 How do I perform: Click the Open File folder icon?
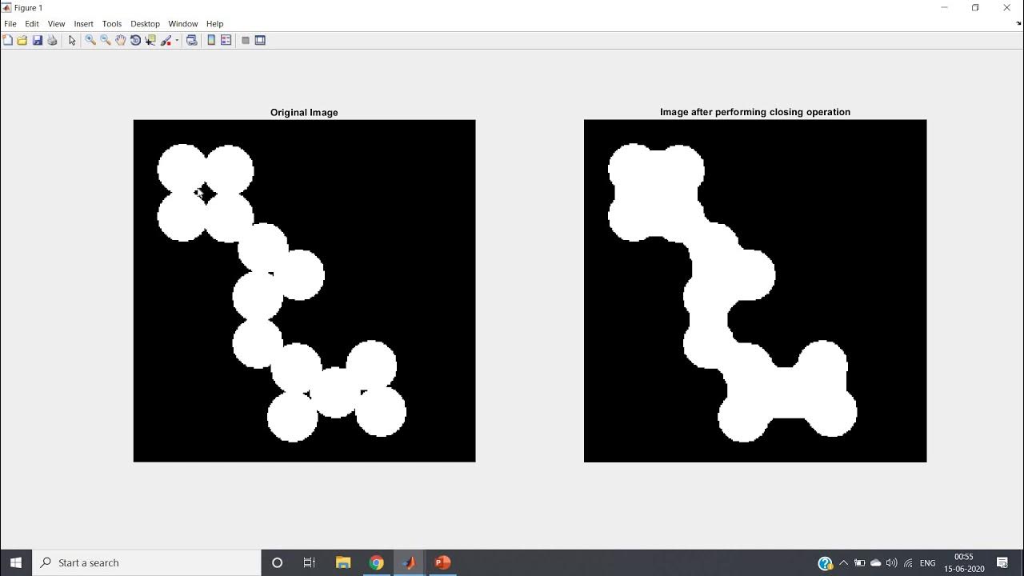pyautogui.click(x=22, y=40)
